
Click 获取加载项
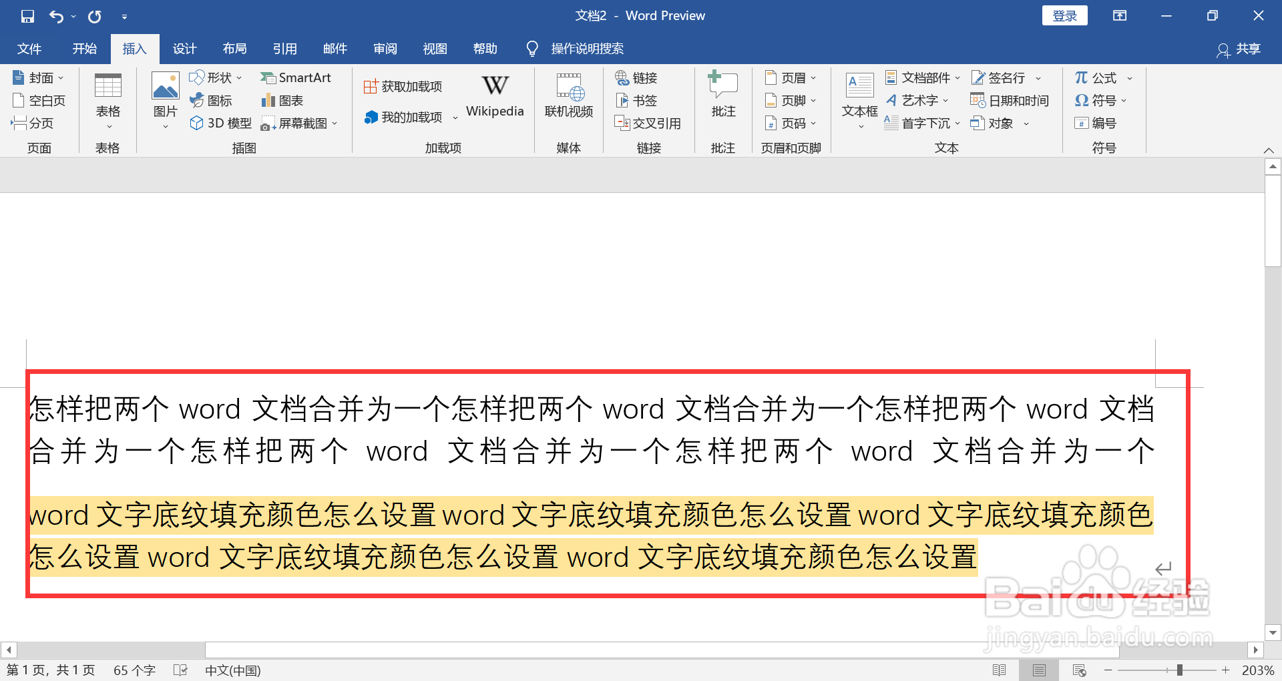tap(403, 87)
